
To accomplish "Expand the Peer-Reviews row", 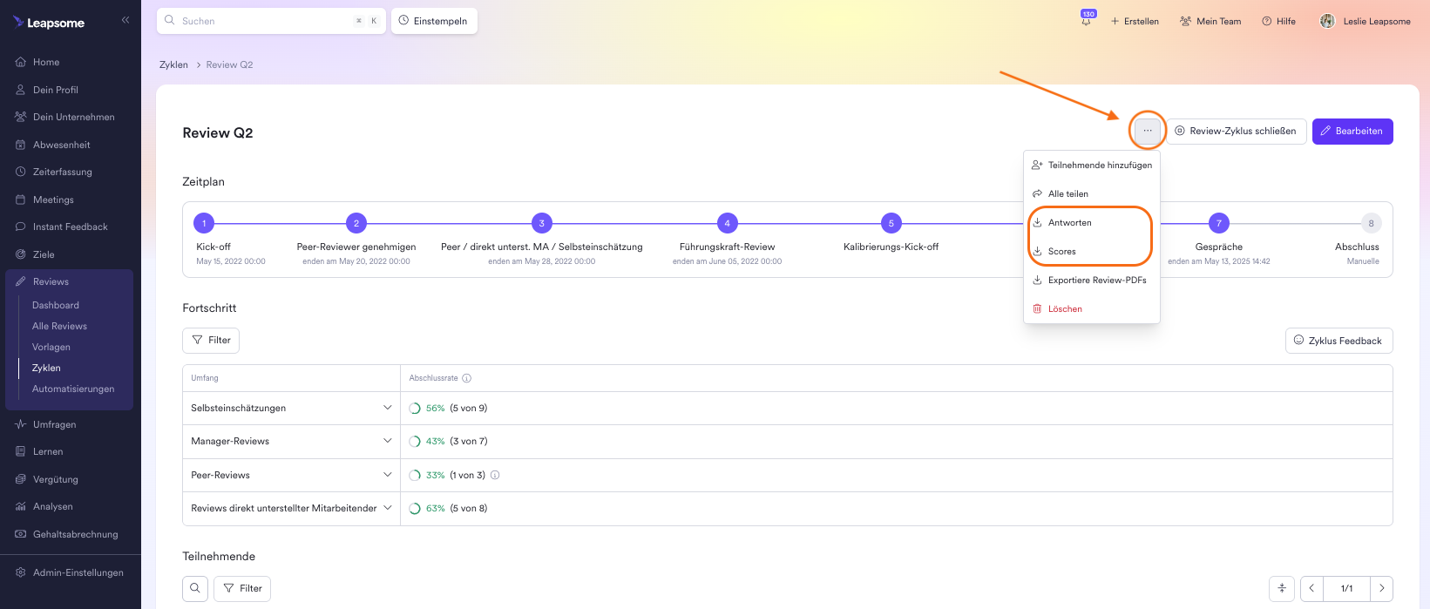I will 387,475.
